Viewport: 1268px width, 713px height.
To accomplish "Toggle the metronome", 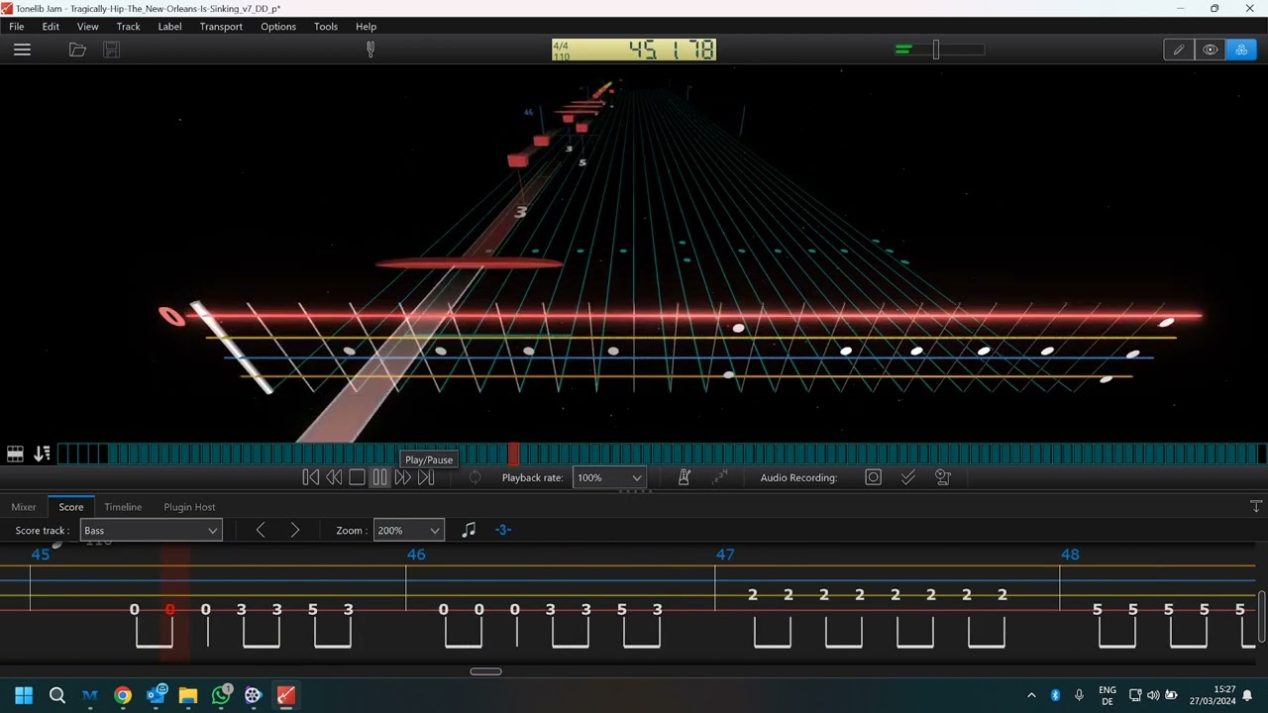I will (684, 477).
